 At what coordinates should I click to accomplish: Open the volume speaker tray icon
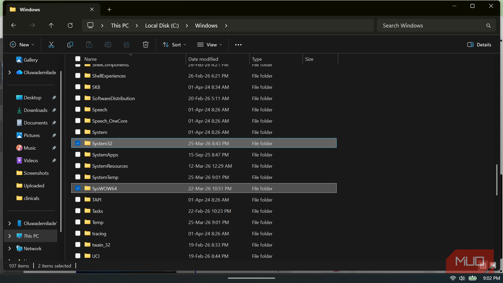[x=462, y=278]
